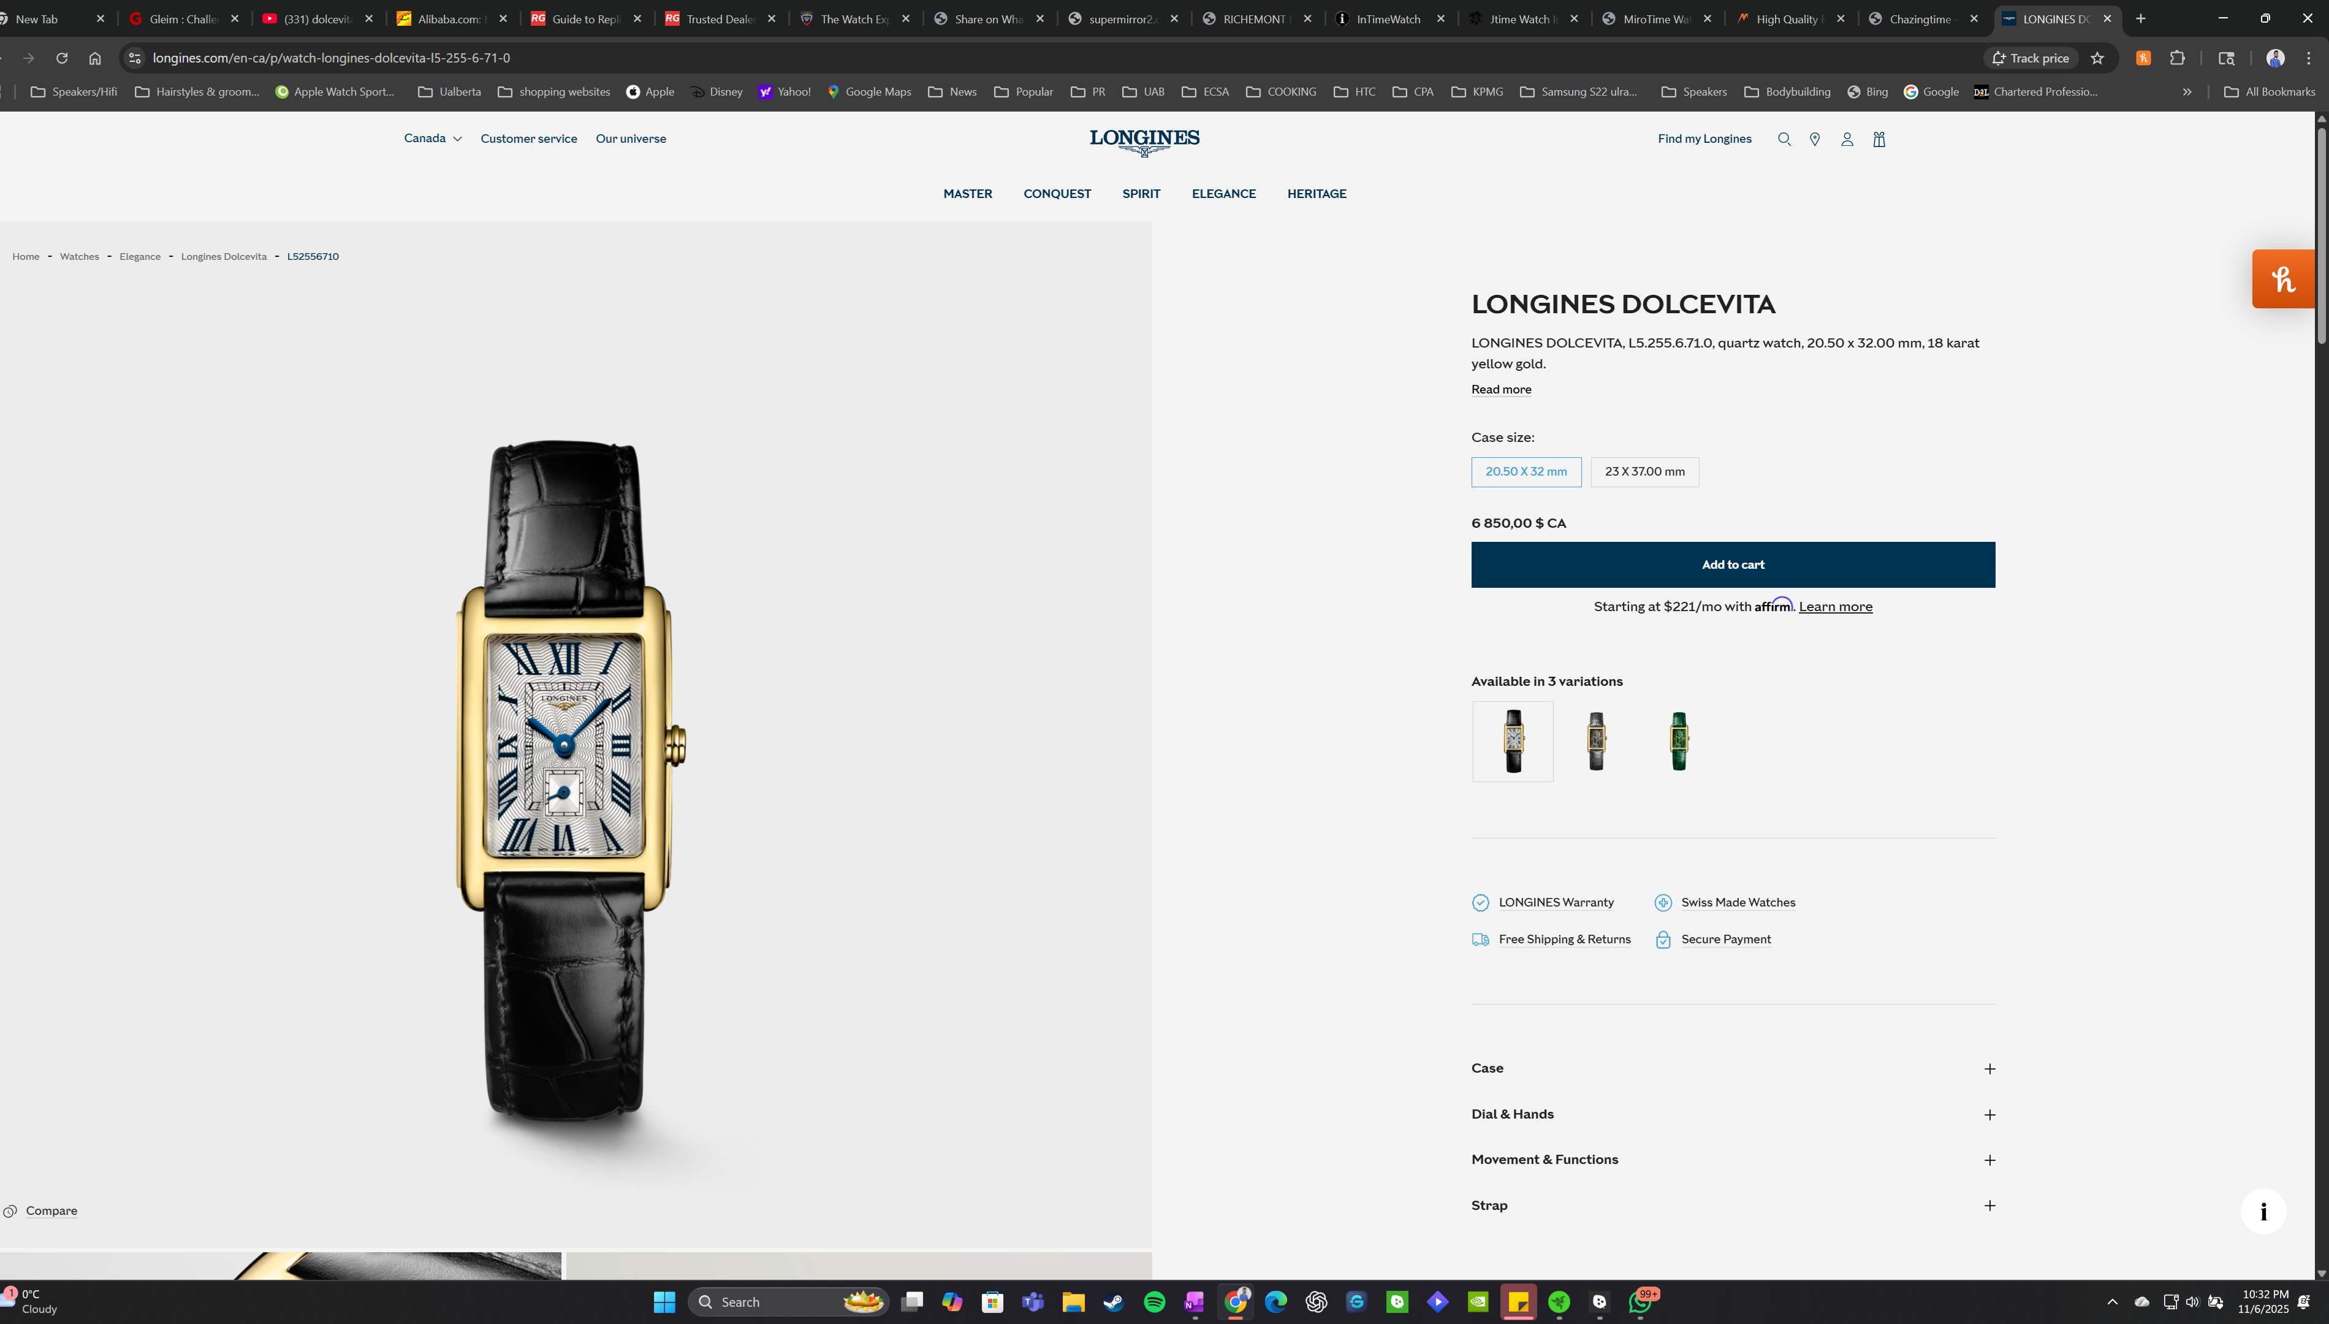The image size is (2329, 1324).
Task: Open the COOKING bookmarks folder
Action: 1281,92
